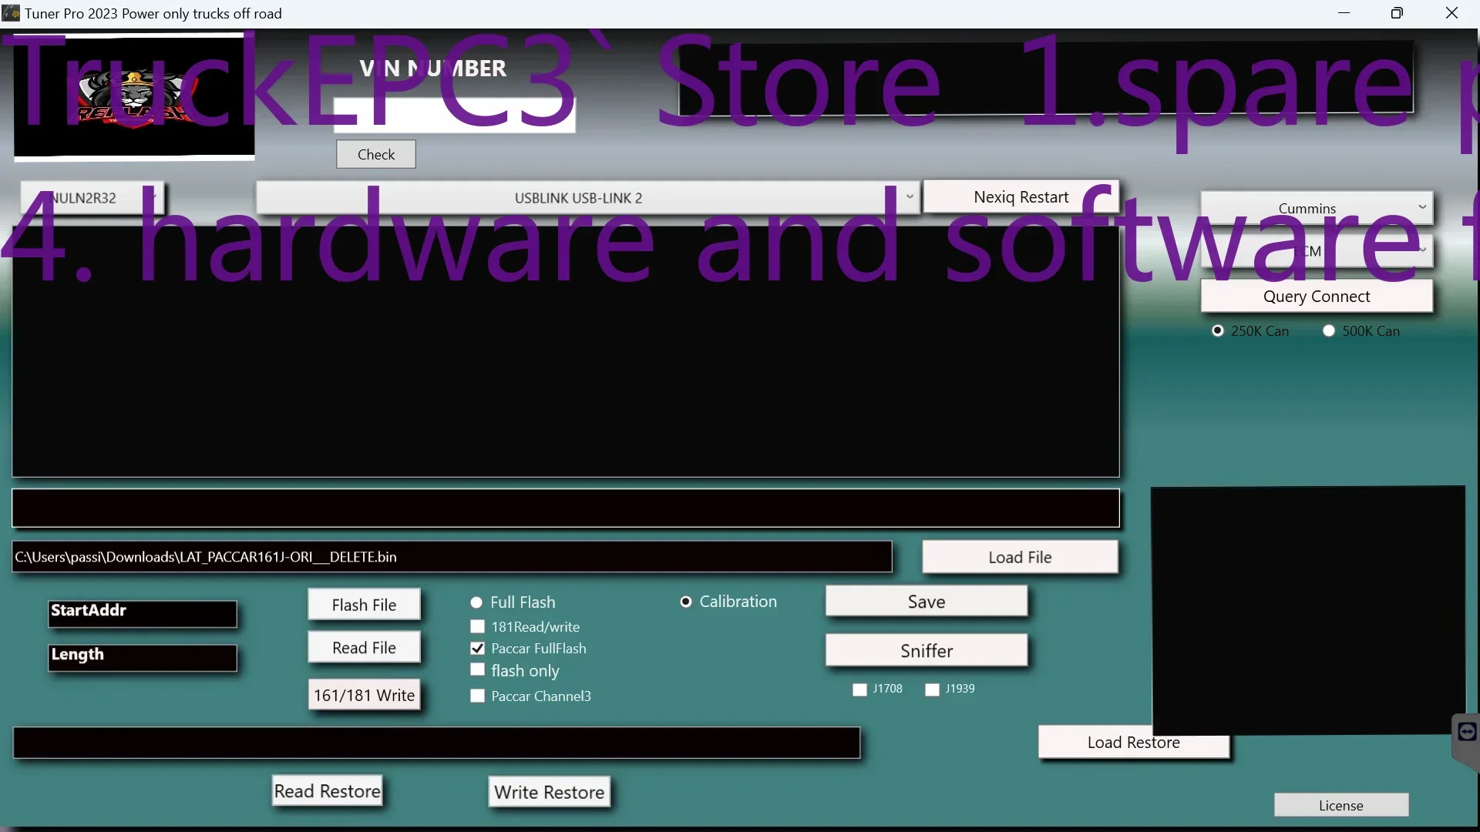
Task: Tick the 181Read/write checkbox
Action: coord(478,627)
